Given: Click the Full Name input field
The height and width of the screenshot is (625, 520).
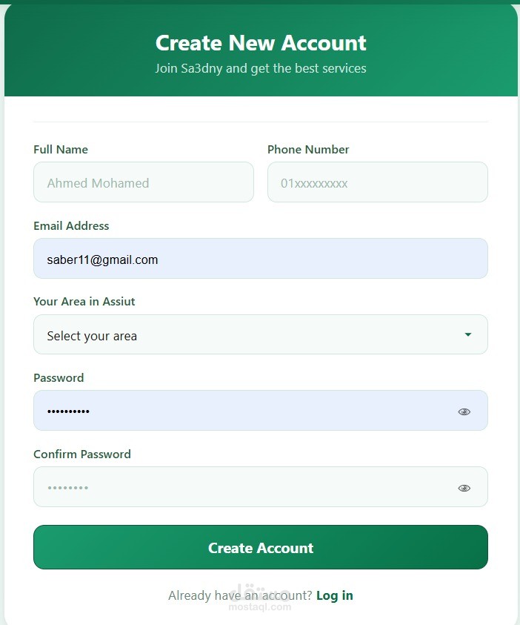Looking at the screenshot, I should 144,182.
